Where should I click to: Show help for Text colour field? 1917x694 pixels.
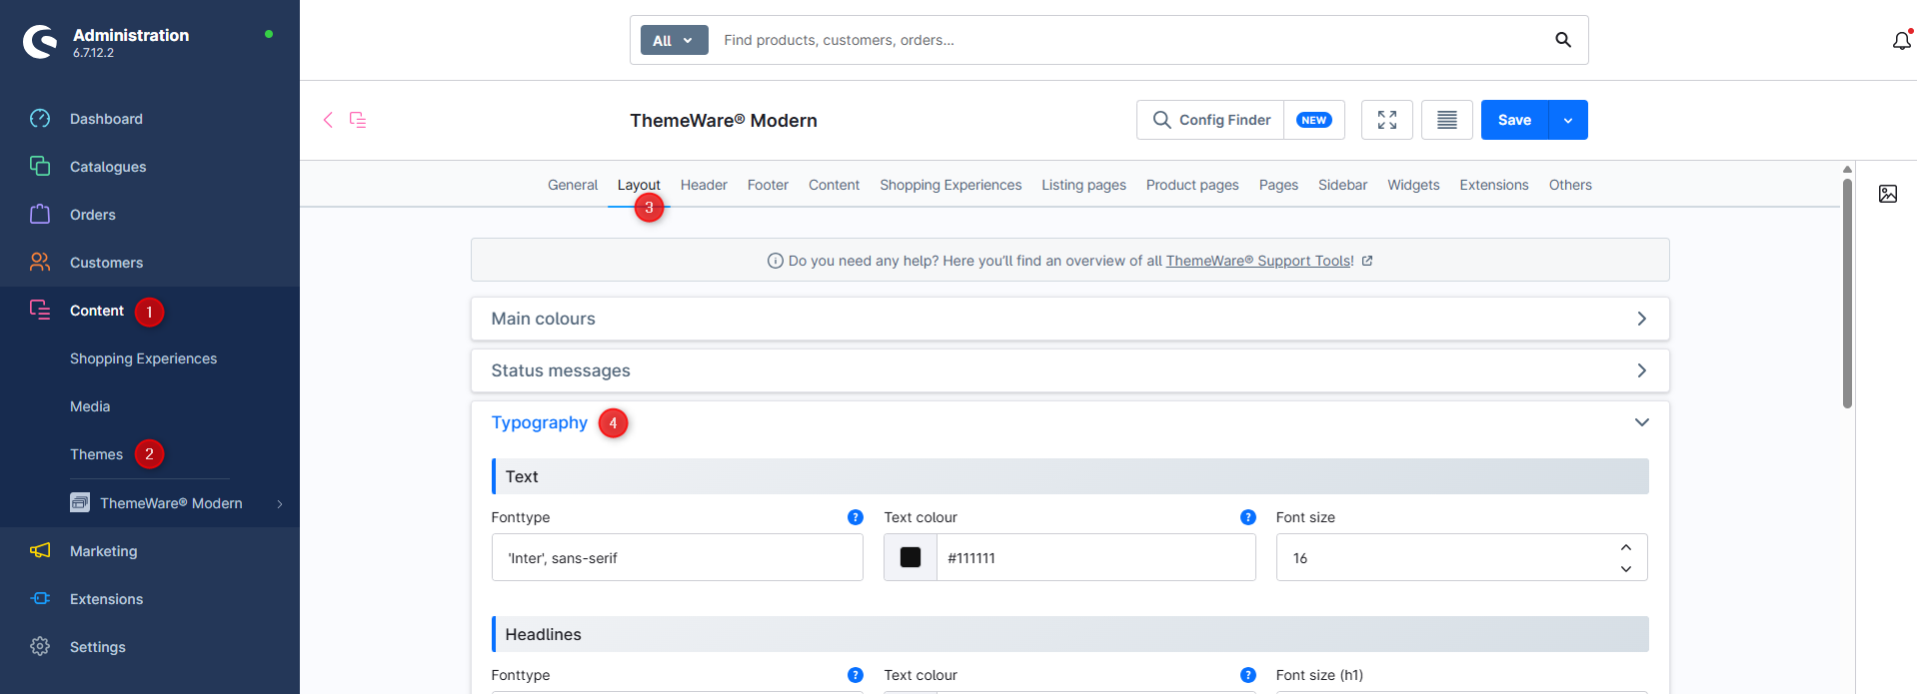click(x=1248, y=517)
